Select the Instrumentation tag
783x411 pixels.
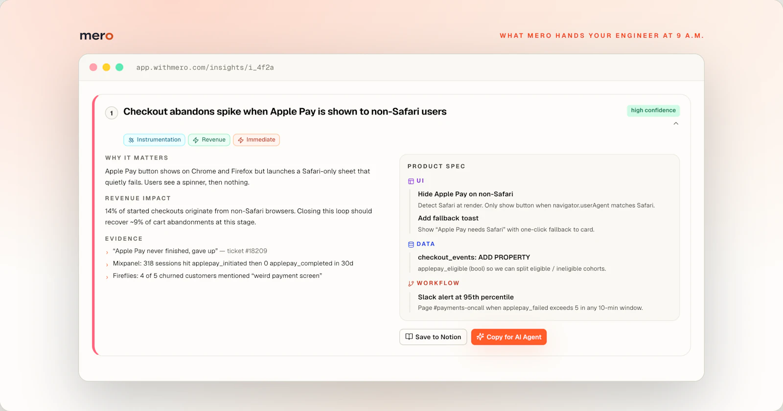(154, 140)
